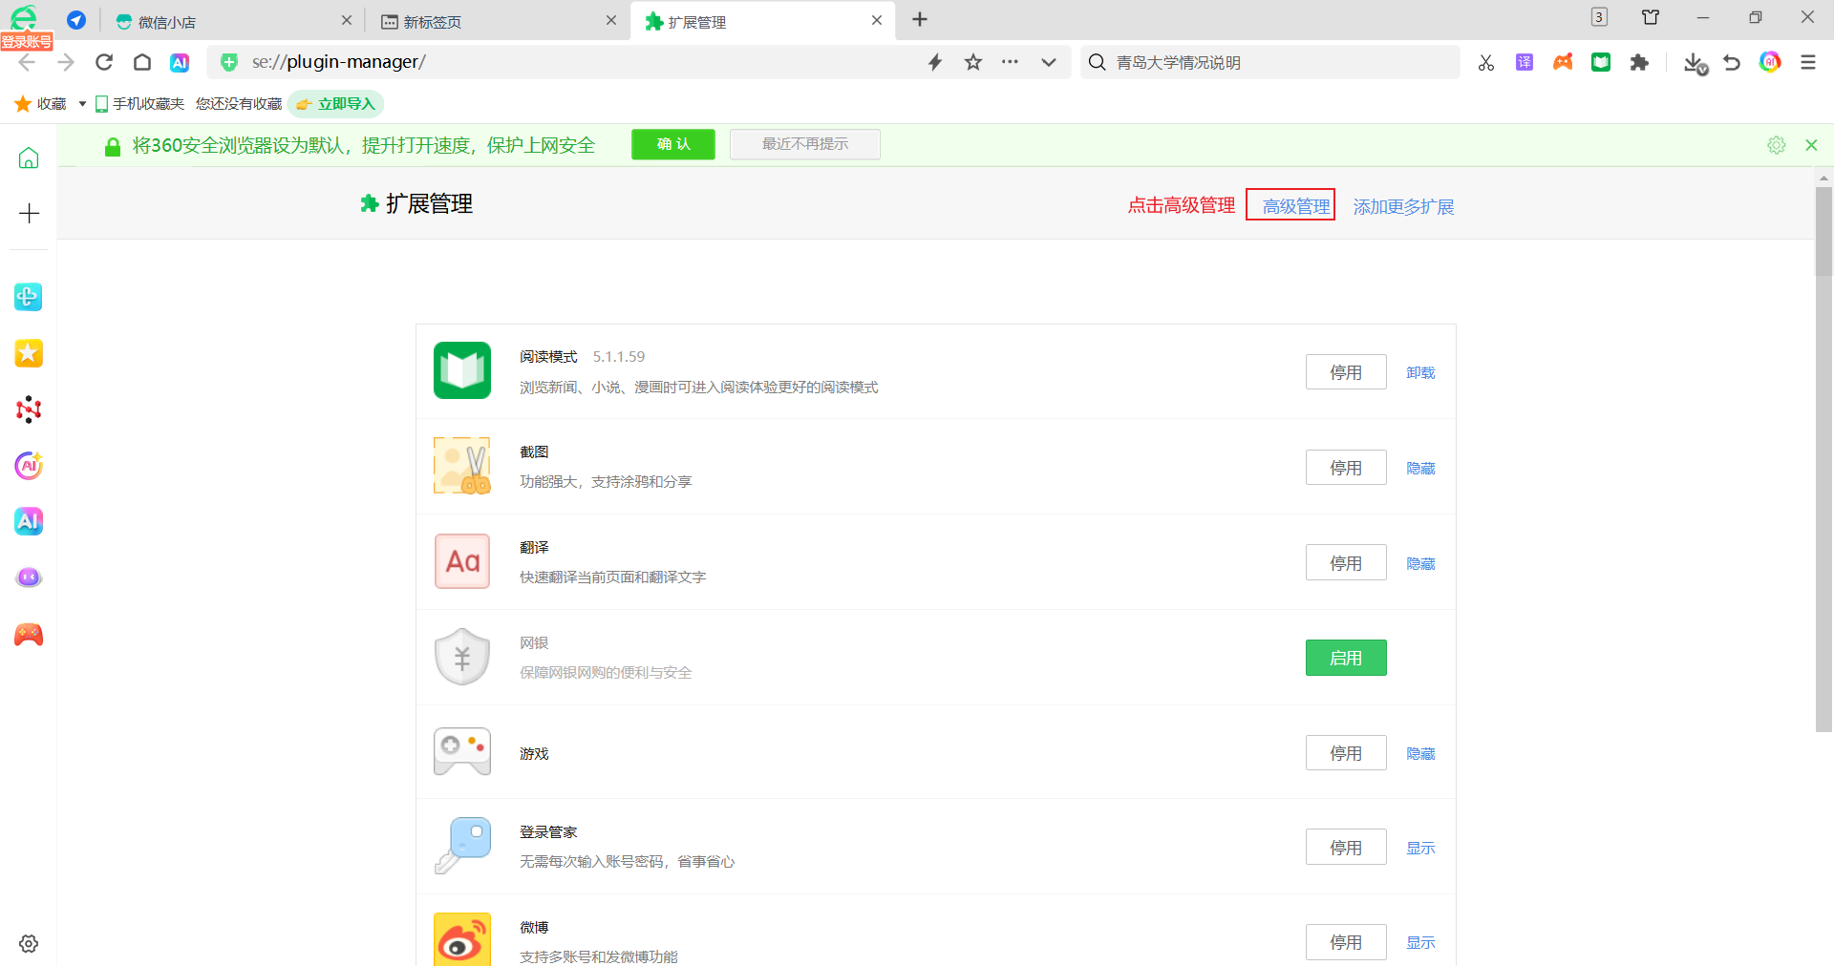Click the scissors screenshot toolbar icon
Screen dimensions: 1834x966
click(x=1486, y=62)
